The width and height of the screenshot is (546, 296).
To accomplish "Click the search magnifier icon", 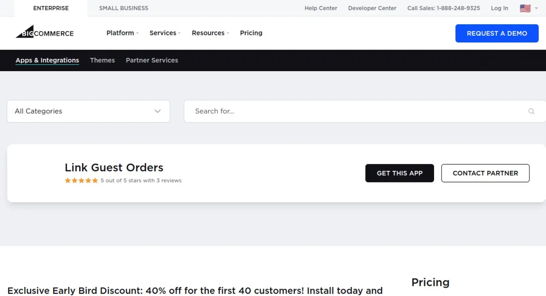I will coord(531,111).
